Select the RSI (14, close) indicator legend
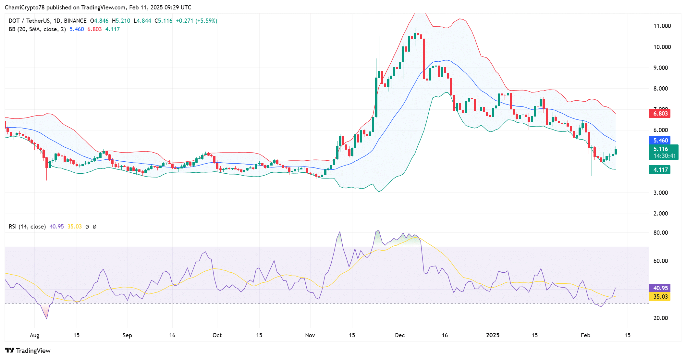The height and width of the screenshot is (359, 686). coord(27,227)
